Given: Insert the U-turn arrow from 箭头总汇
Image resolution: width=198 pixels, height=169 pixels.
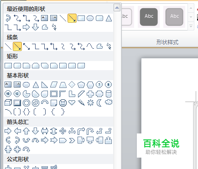Looking at the screenshot, I should [x=90, y=131].
